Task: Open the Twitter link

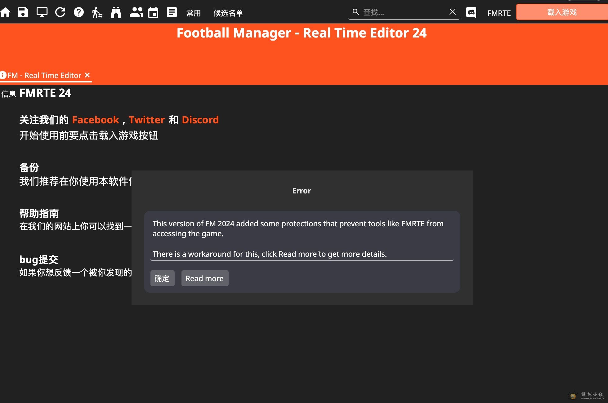Action: coord(147,120)
